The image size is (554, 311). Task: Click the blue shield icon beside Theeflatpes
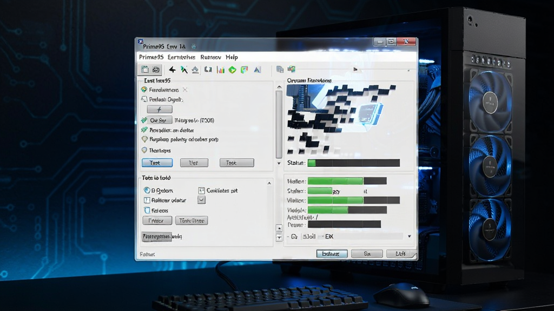[144, 150]
